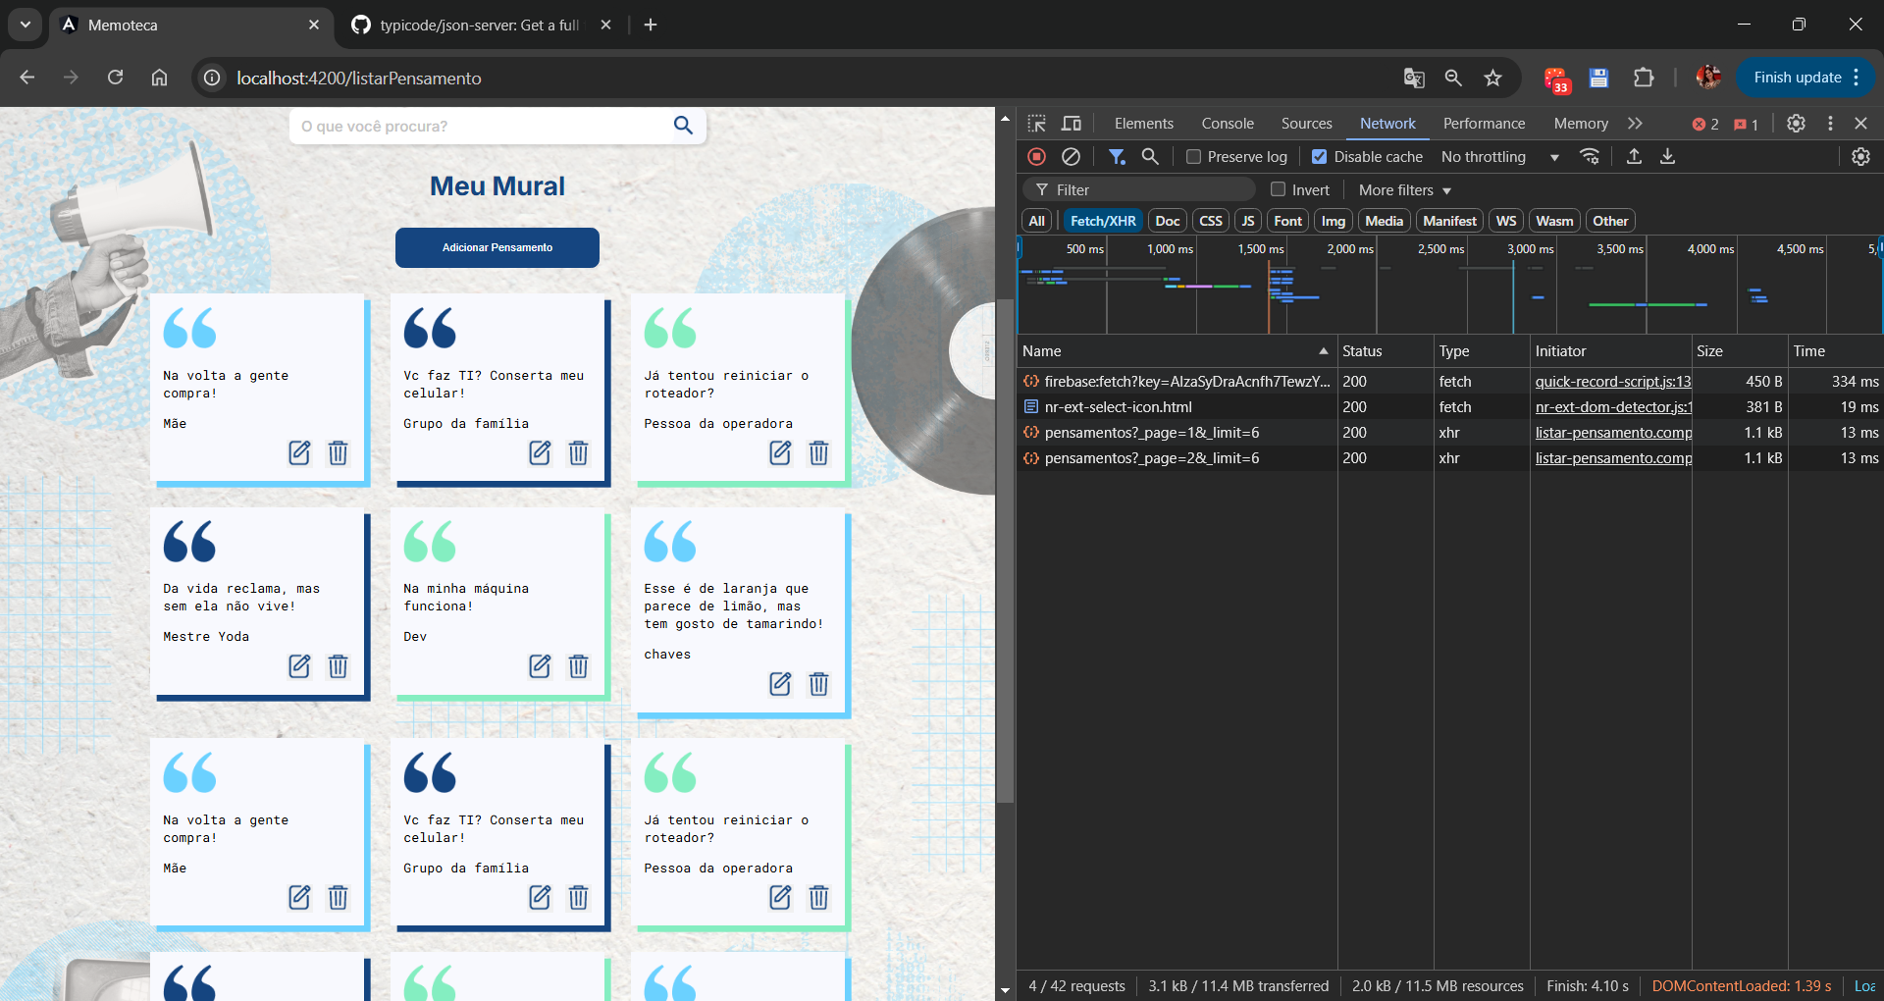Edit the 'Mestre Yoda' card
The width and height of the screenshot is (1884, 1001).
[299, 666]
